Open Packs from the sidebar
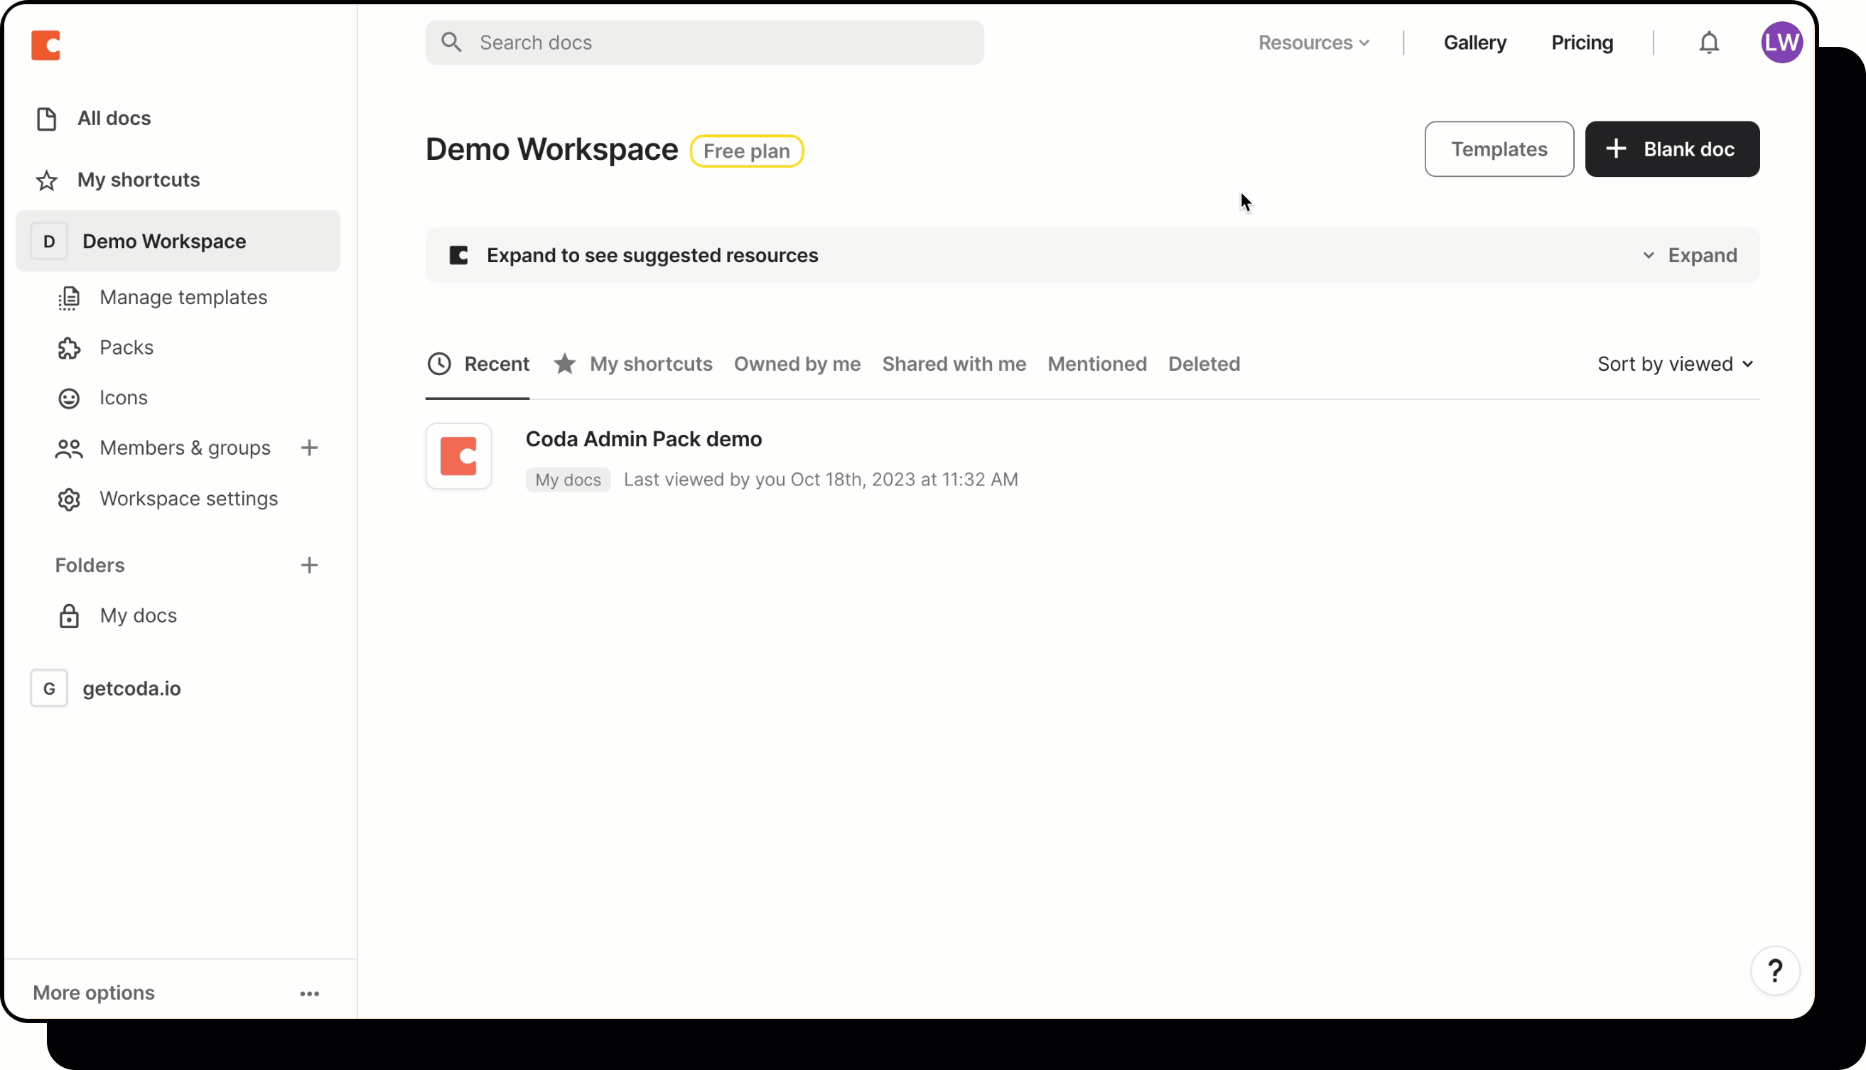The width and height of the screenshot is (1866, 1070). (126, 347)
